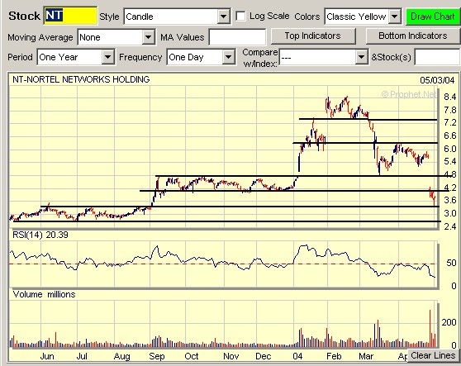Viewport: 461px width, 366px height.
Task: Click the 04 year label on the axis
Action: 297,356
